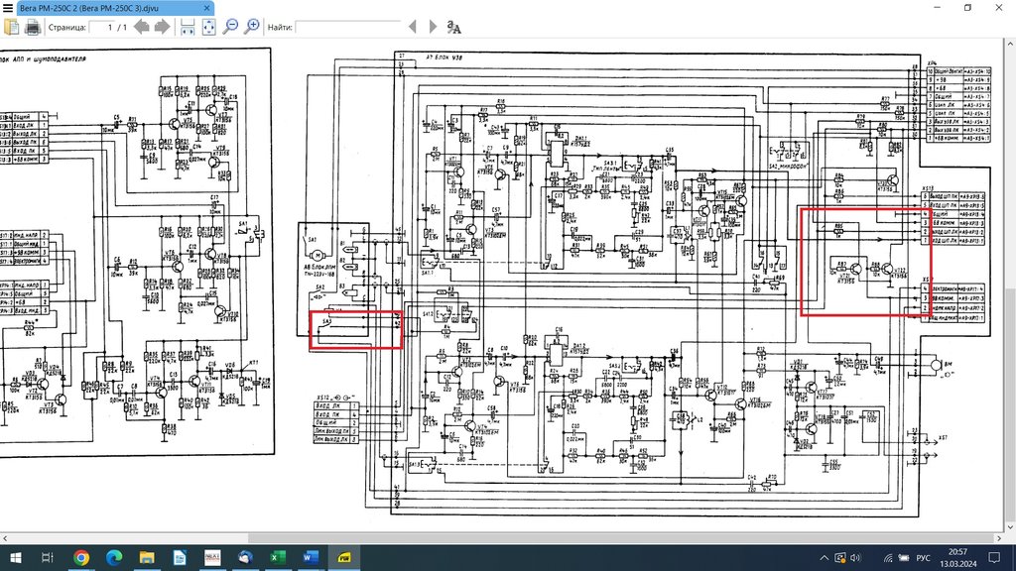Open the notification center icon

point(994,557)
